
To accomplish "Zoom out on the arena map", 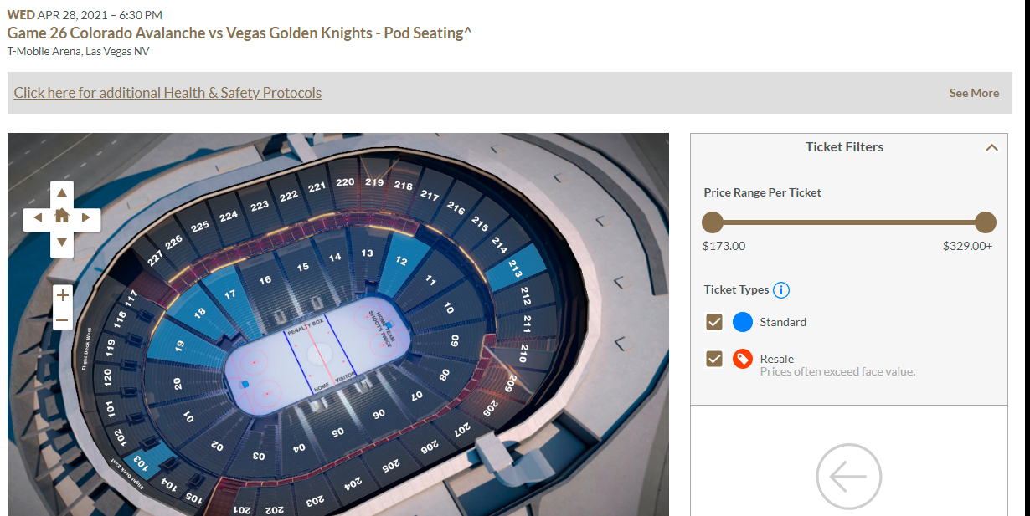I will click(62, 319).
